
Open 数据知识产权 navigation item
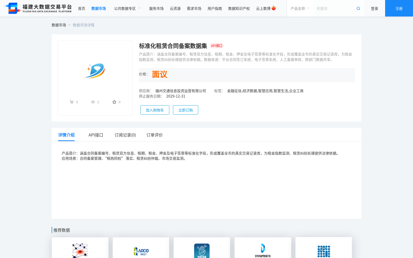pyautogui.click(x=239, y=9)
